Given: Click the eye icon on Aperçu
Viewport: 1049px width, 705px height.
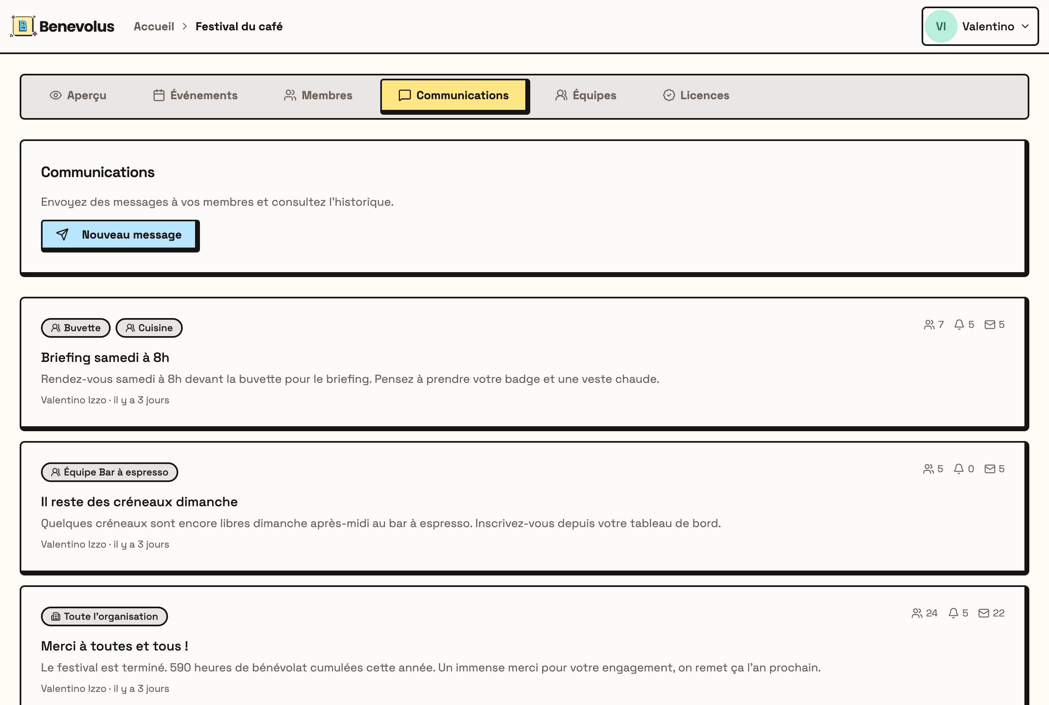Looking at the screenshot, I should pos(55,96).
